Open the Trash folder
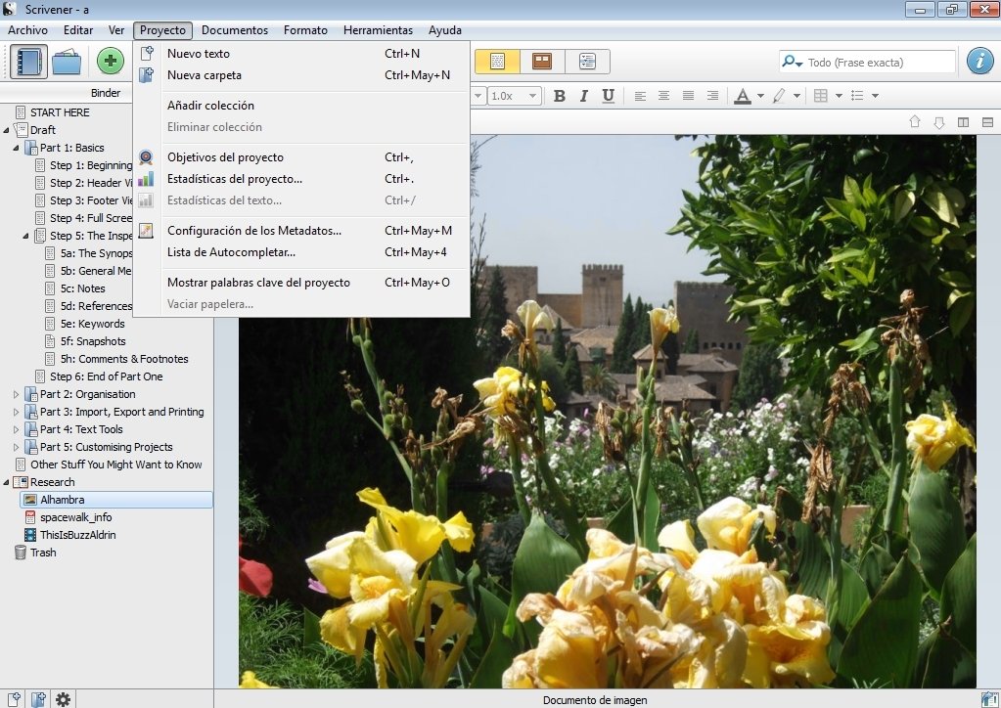This screenshot has width=1001, height=708. (x=43, y=553)
